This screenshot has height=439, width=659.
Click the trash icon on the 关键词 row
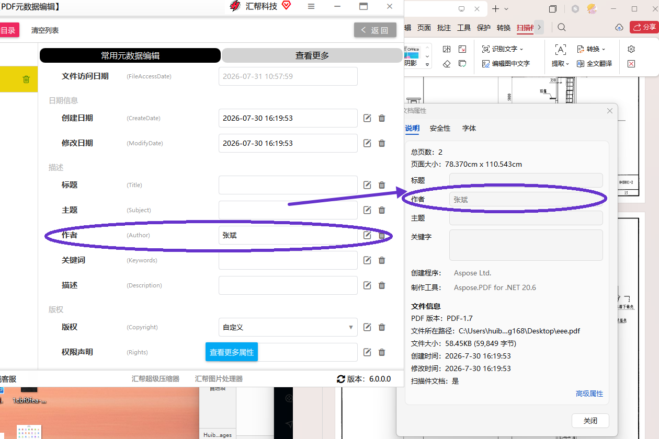382,260
